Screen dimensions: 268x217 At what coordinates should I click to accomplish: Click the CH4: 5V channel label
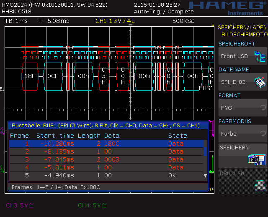click(x=92, y=205)
